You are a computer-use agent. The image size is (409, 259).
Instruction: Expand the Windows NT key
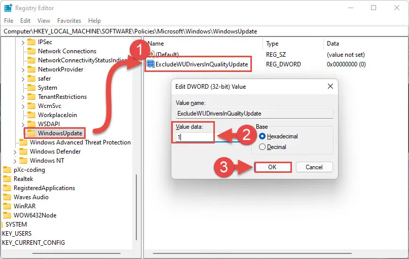pos(15,161)
